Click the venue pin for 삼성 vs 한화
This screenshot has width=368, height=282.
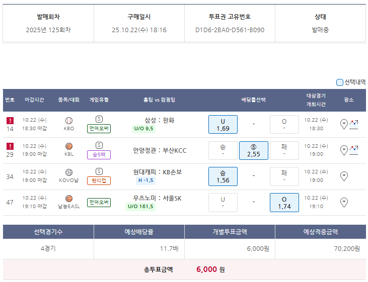(x=344, y=124)
